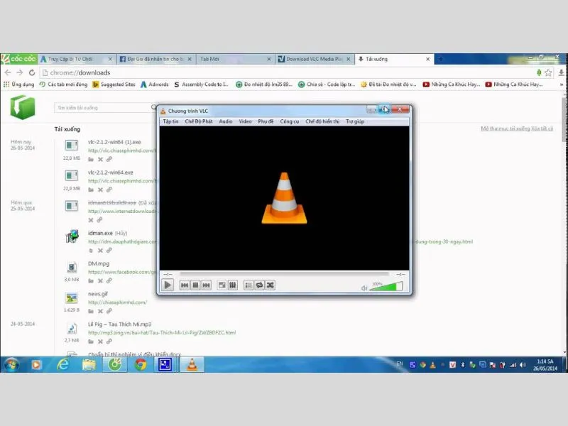Viewport: 568px width, 426px height.
Task: Open Google Chrome from taskbar
Action: [x=141, y=364]
